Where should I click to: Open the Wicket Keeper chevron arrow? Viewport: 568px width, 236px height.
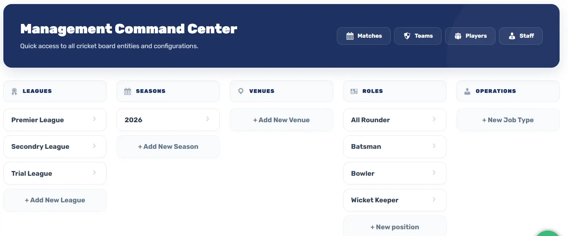click(x=434, y=199)
